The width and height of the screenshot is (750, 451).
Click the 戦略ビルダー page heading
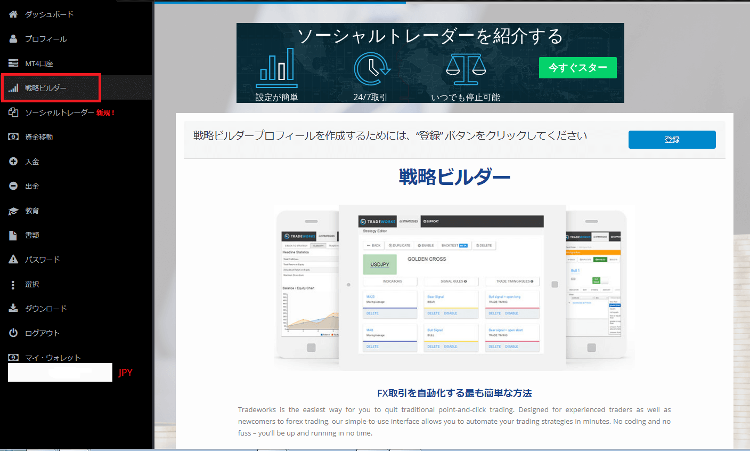(454, 176)
